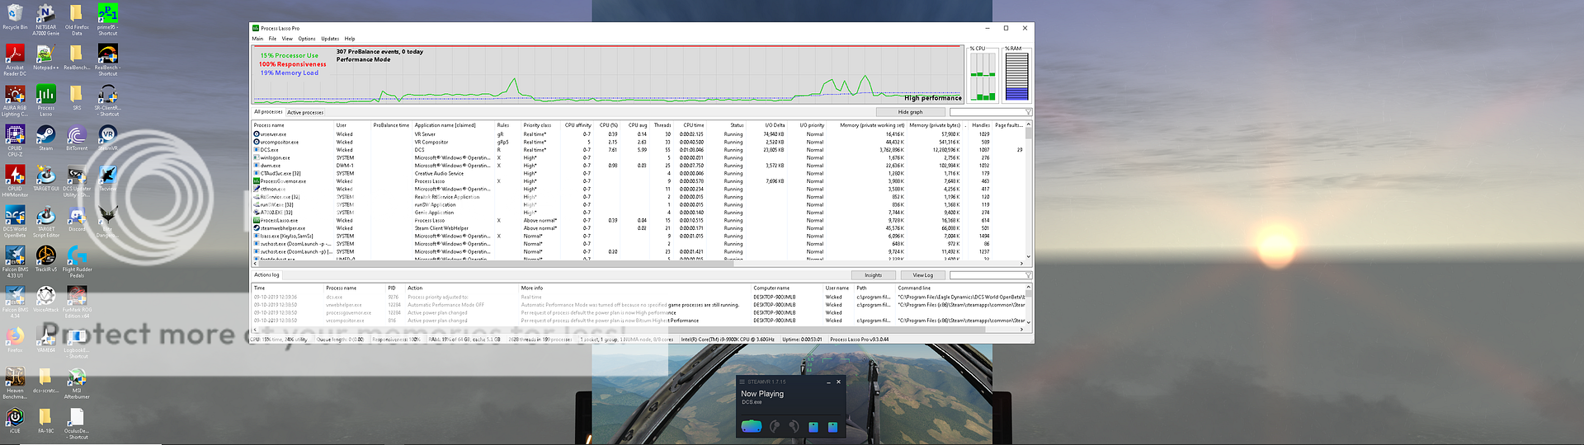Click the process list vertical scrollbar down arrow
This screenshot has height=445, width=1584.
click(x=1028, y=257)
